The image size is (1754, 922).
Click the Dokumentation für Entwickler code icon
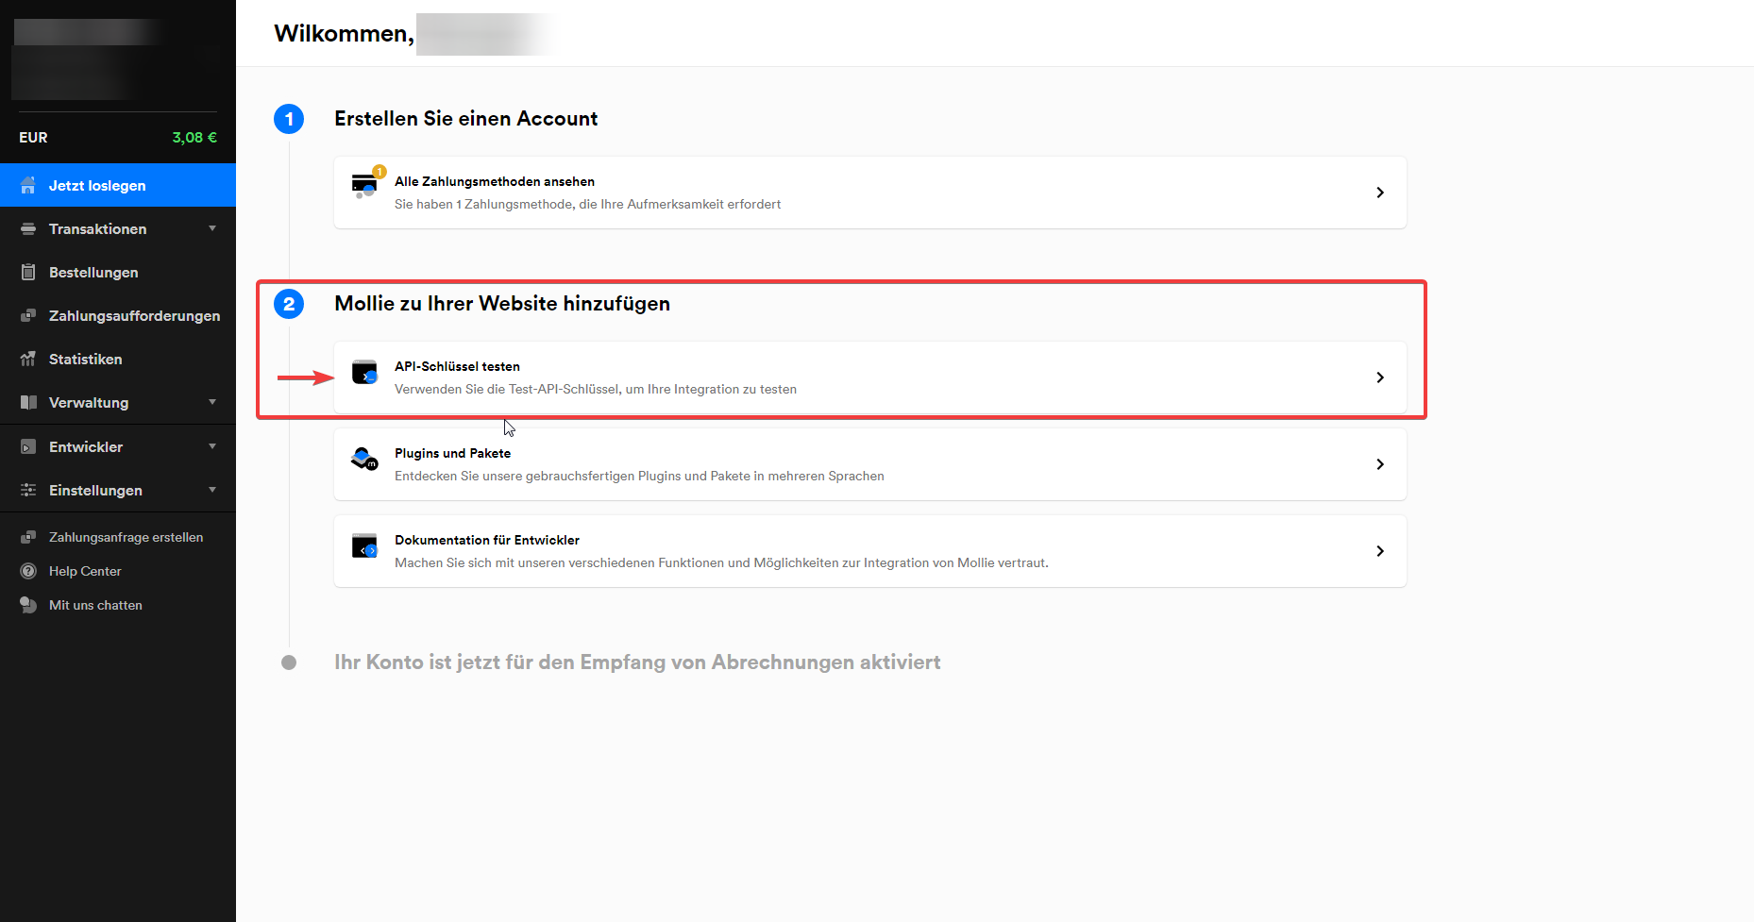point(364,546)
